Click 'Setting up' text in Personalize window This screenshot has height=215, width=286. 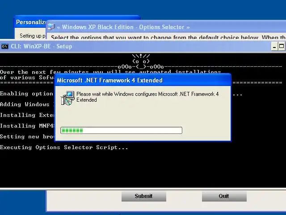click(32, 36)
